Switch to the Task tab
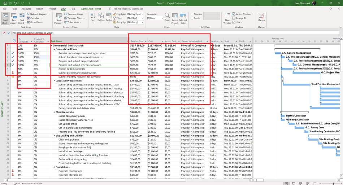 [14, 9]
